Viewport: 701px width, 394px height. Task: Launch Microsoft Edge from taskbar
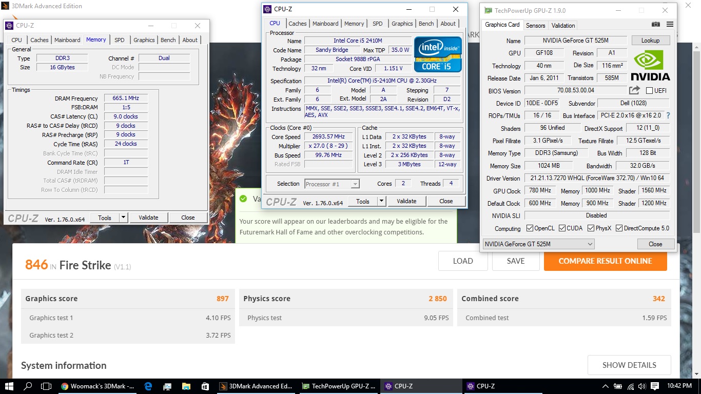[148, 386]
